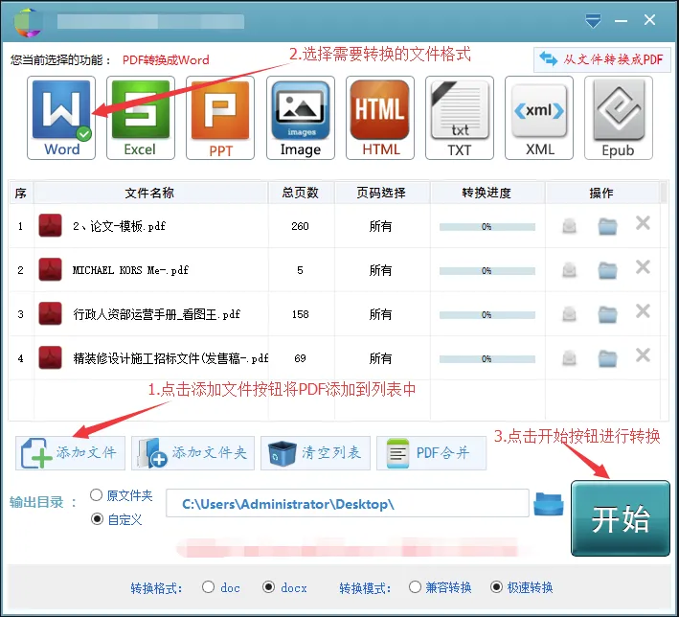
Task: Select the Epub format icon
Action: coord(619,118)
